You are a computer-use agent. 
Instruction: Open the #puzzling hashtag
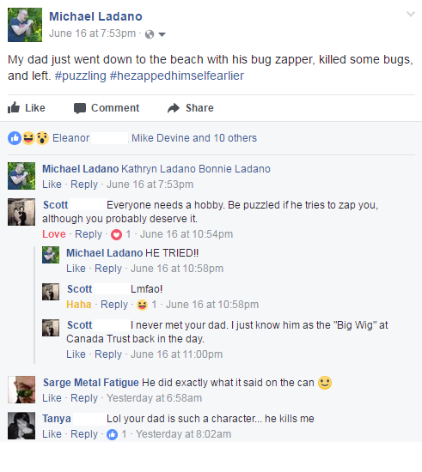tap(81, 76)
